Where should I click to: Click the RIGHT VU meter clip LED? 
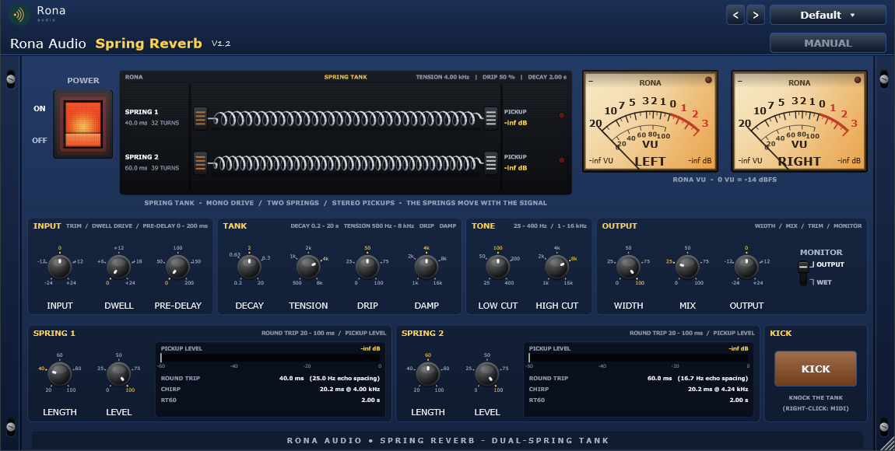click(858, 80)
